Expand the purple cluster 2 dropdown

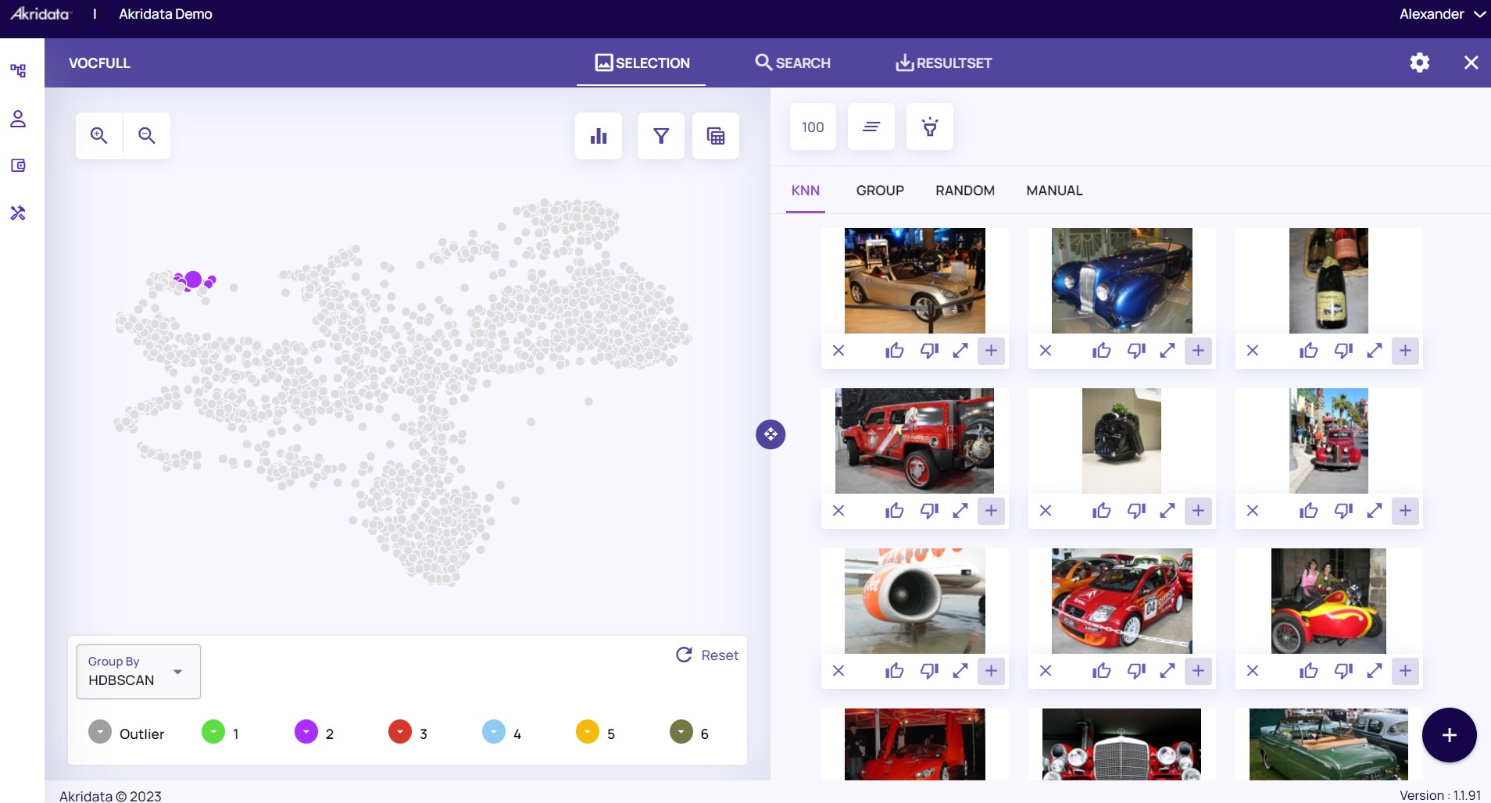306,732
